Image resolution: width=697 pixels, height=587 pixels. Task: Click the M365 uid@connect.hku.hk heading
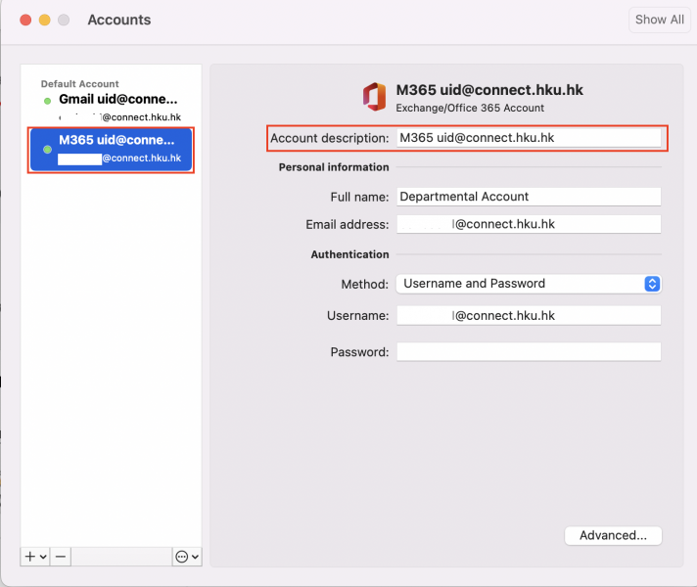pos(488,90)
